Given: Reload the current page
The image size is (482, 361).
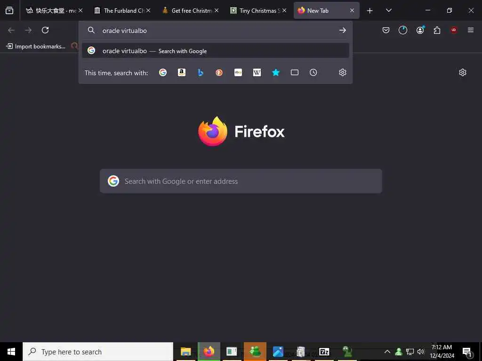Looking at the screenshot, I should coord(45,30).
